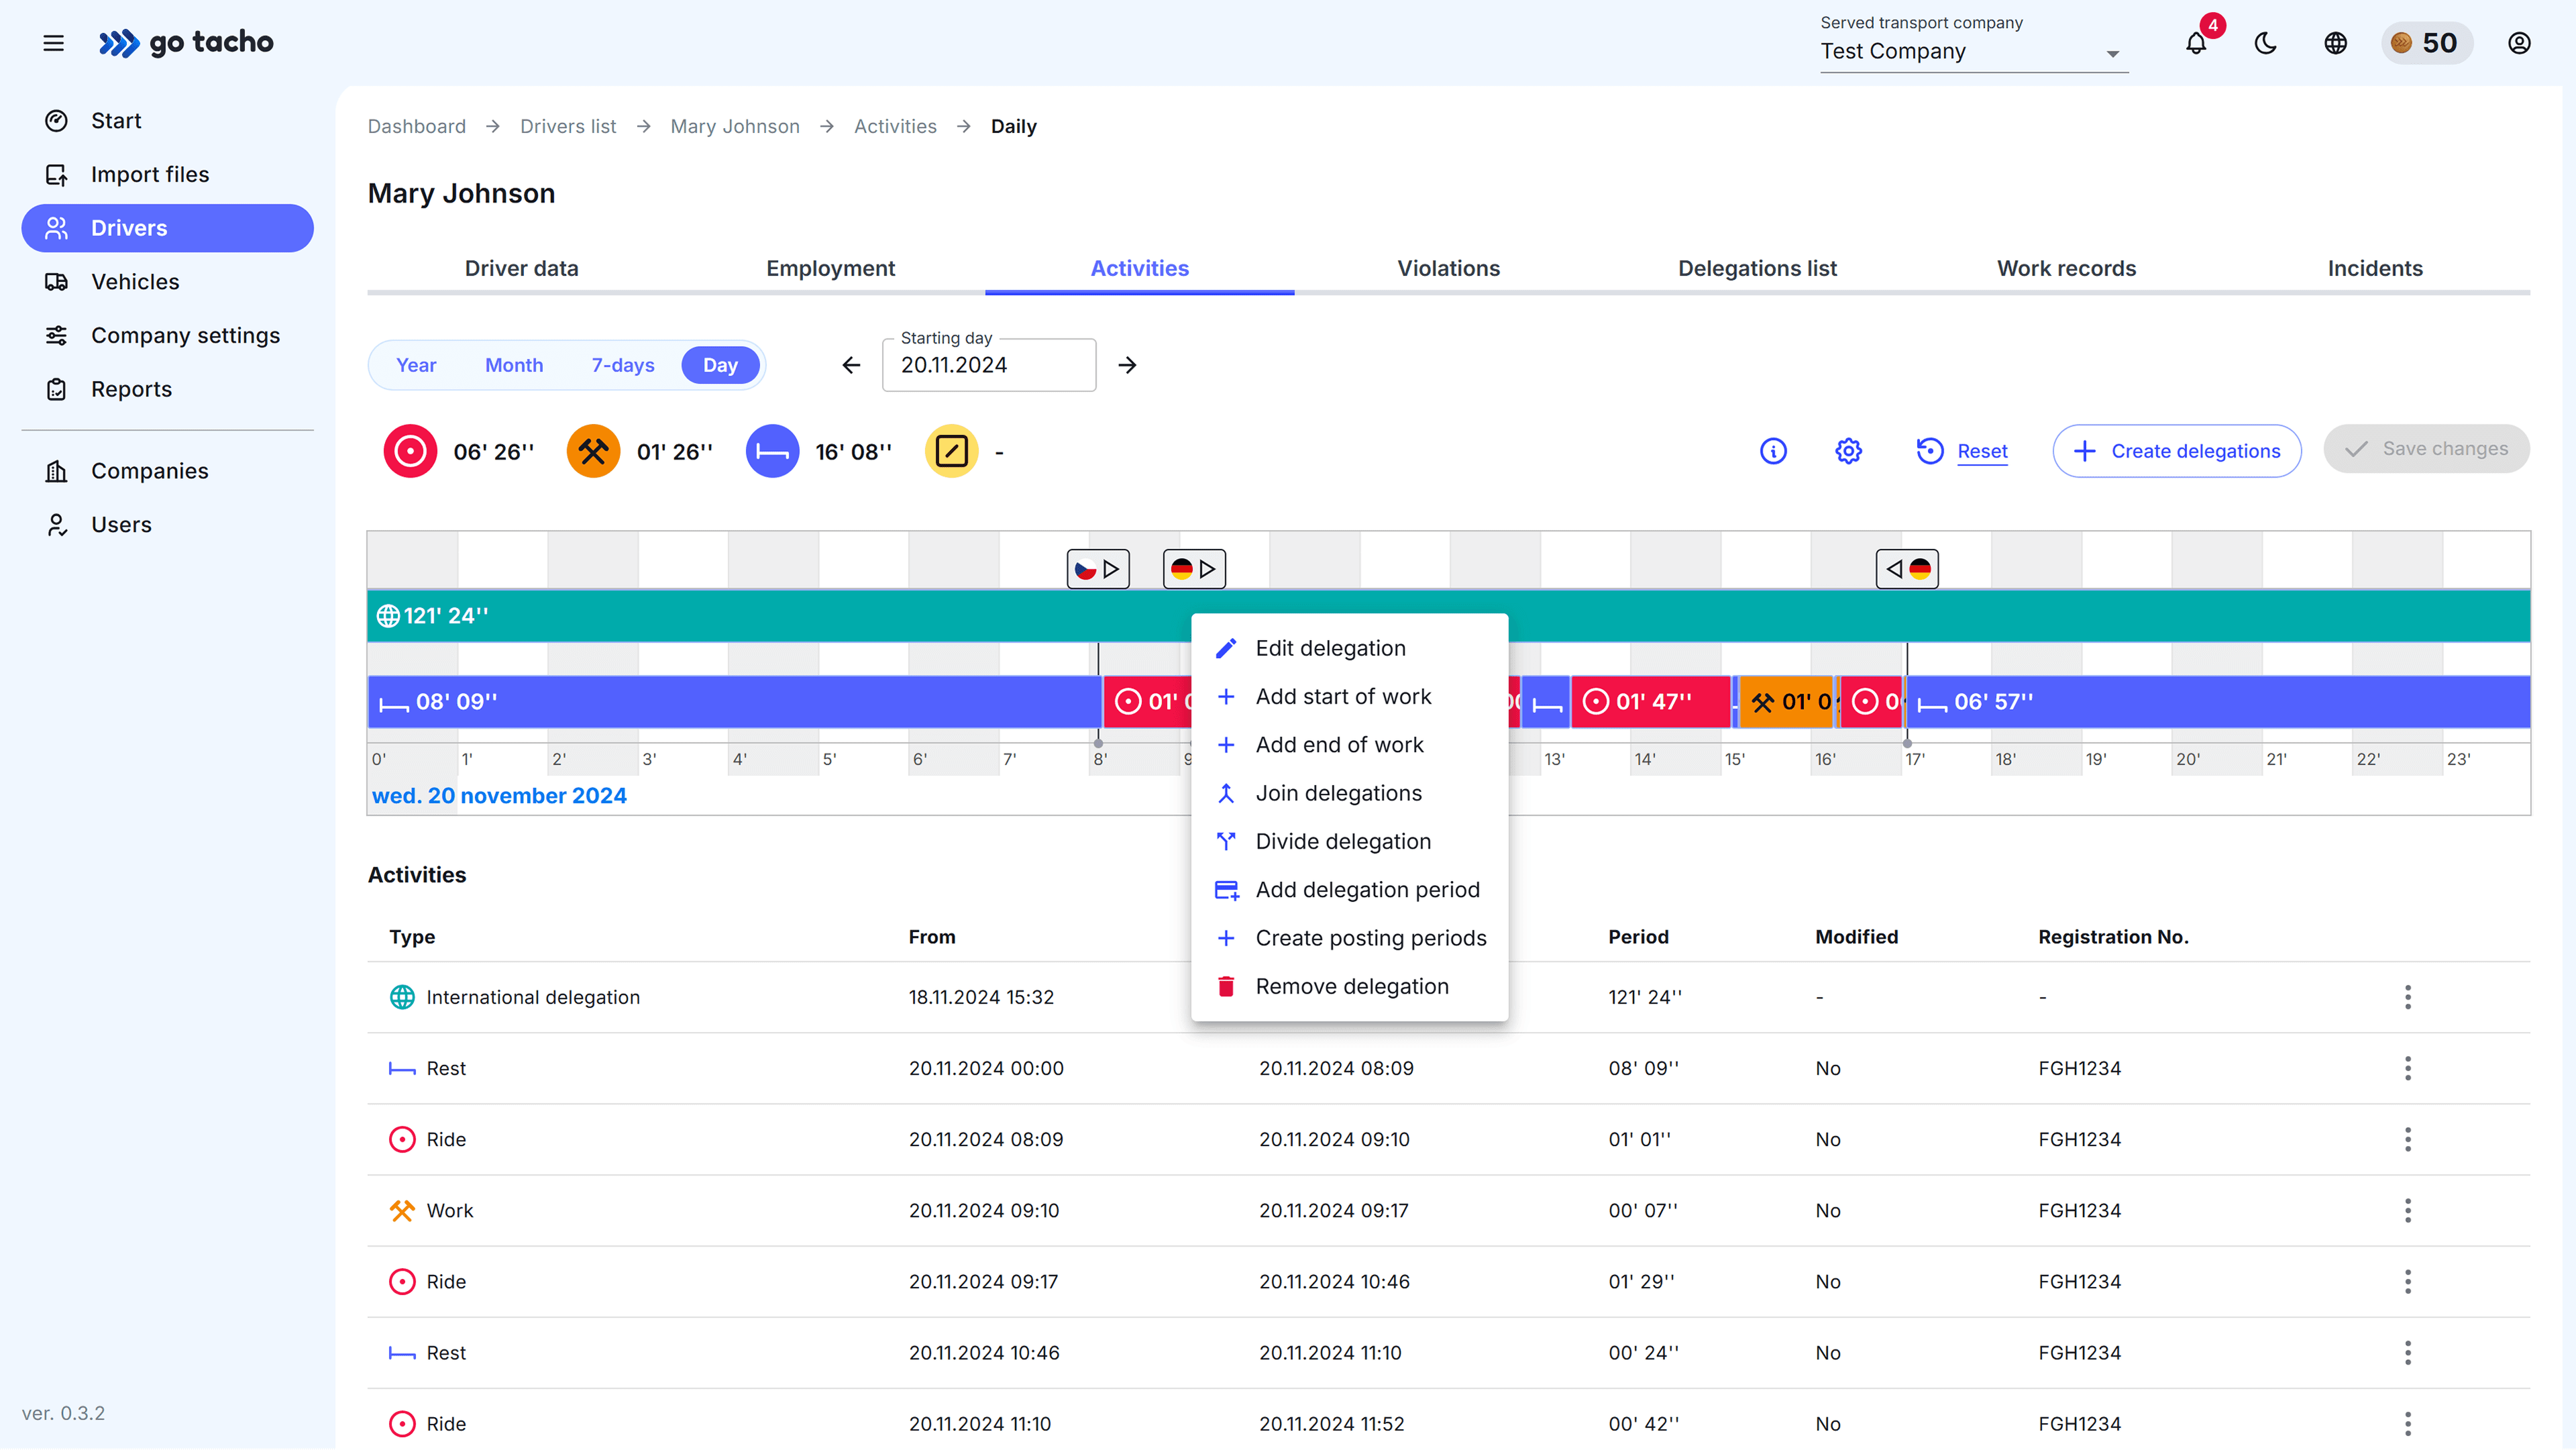Image resolution: width=2576 pixels, height=1450 pixels.
Task: Click German flag exit marker
Action: (x=1907, y=570)
